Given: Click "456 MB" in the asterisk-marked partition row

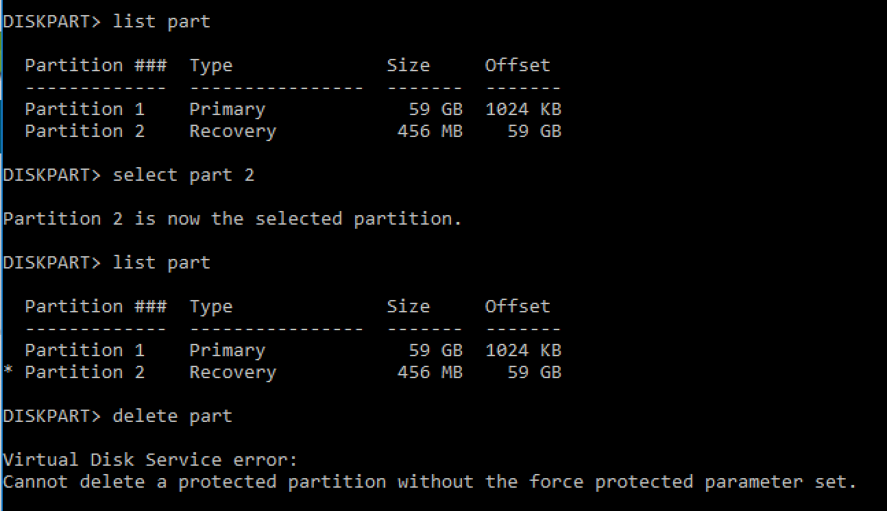Looking at the screenshot, I should point(430,373).
